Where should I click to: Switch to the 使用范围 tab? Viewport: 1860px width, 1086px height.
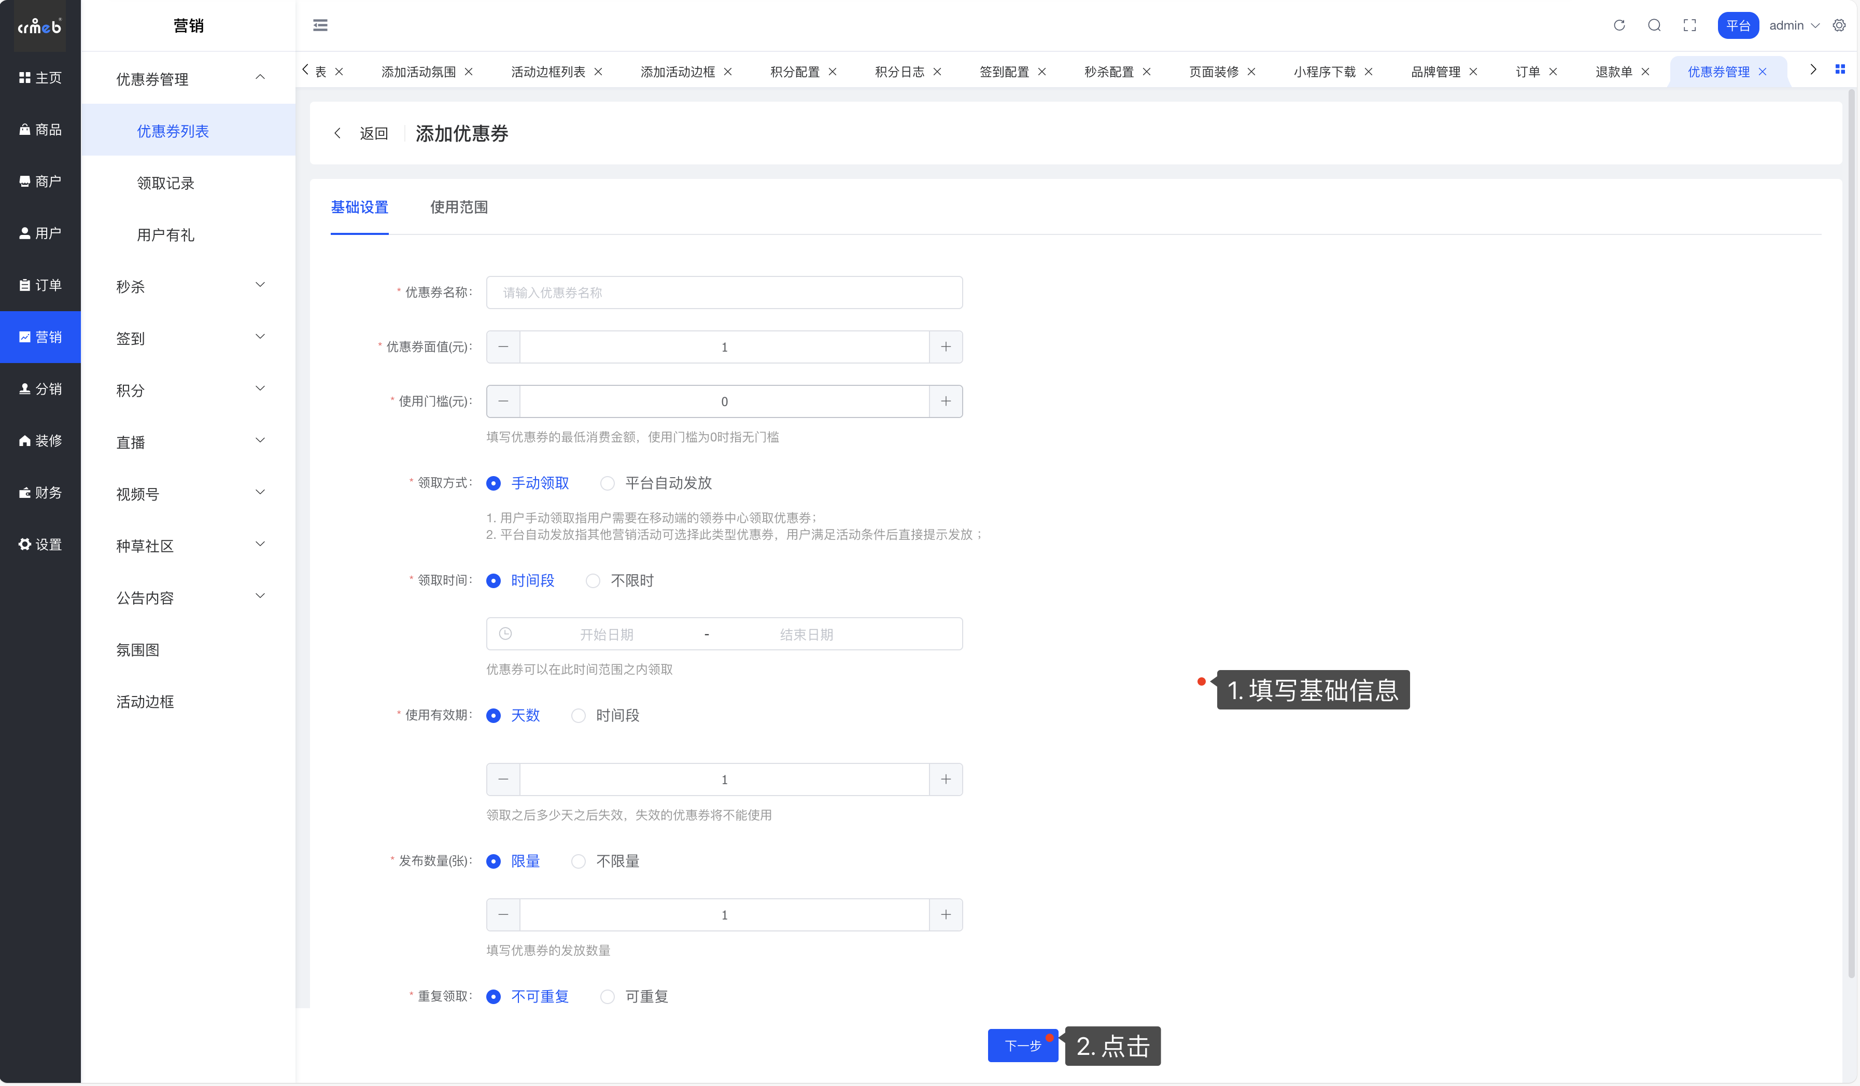(458, 207)
